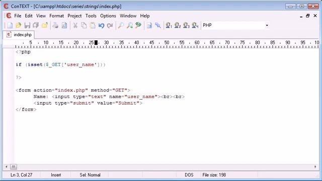
Task: Click the 'Ln 3, Col 27' status entry
Action: coord(21,175)
